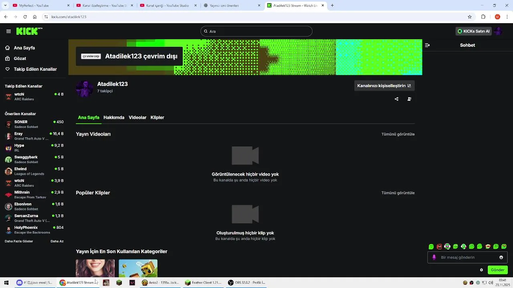Open the woman portrait category thumbnail
The height and width of the screenshot is (288, 513).
coord(95,268)
